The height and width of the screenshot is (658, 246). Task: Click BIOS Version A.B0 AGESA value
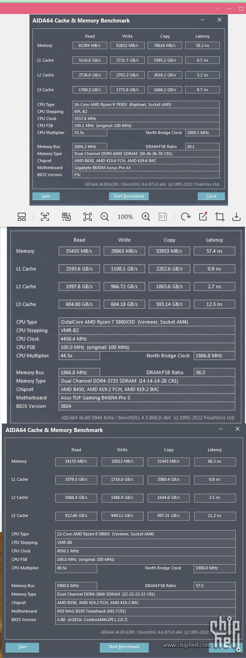coord(145,620)
